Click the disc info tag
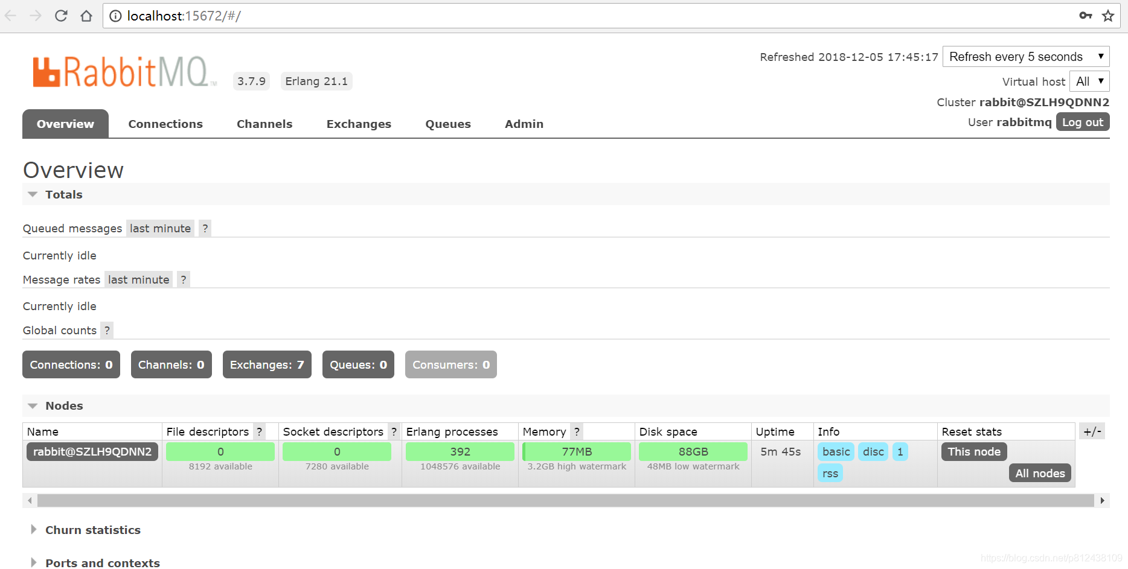 (x=873, y=451)
